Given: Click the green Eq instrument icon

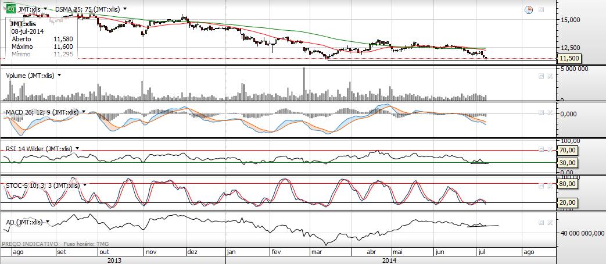Looking at the screenshot, I should (x=10, y=10).
